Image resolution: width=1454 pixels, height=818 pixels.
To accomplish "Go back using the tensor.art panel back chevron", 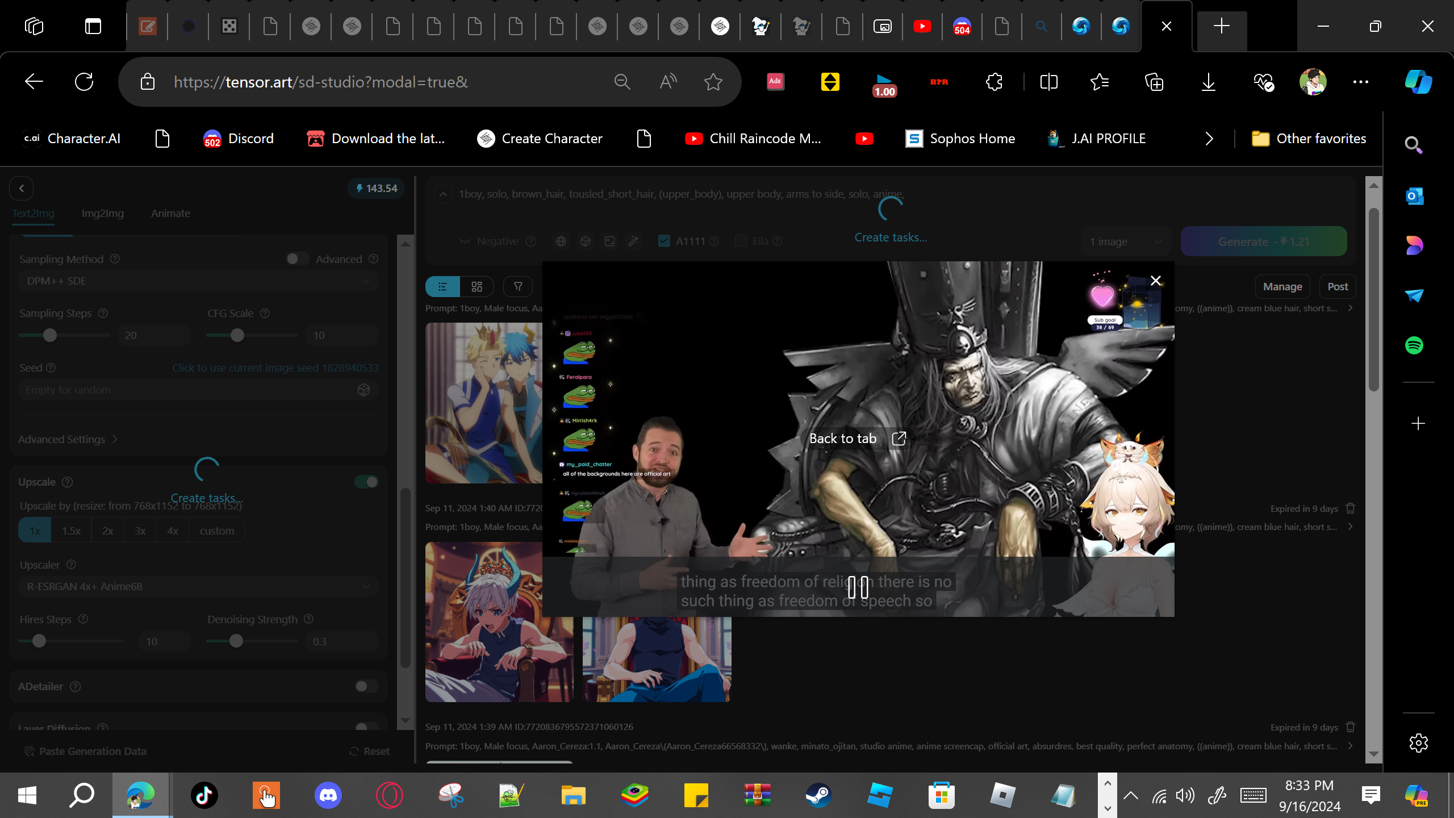I will pos(22,189).
